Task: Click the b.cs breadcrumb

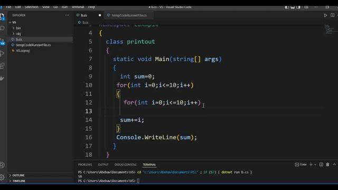Action: tap(83, 22)
